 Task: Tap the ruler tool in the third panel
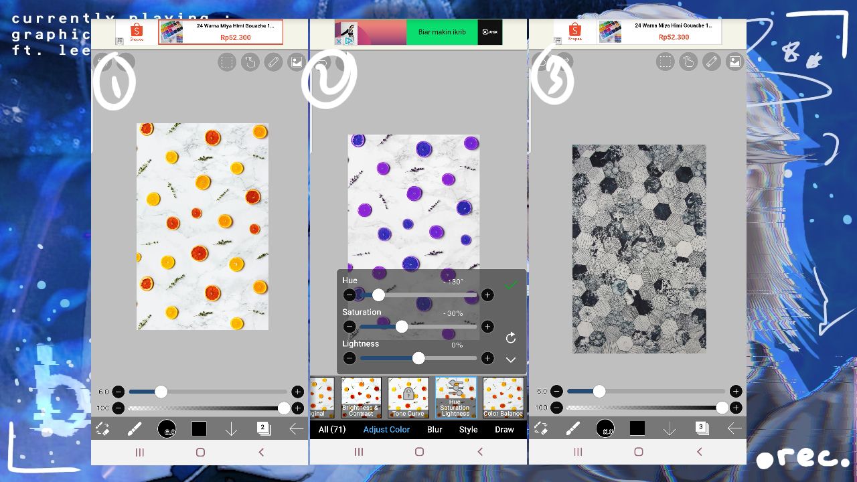point(711,62)
